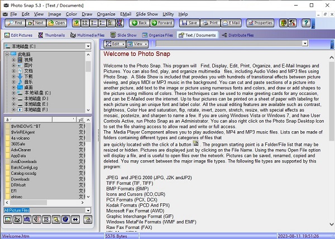Screen dimensions: 335x239
Task: Click the new file list icon
Action: pos(88,219)
